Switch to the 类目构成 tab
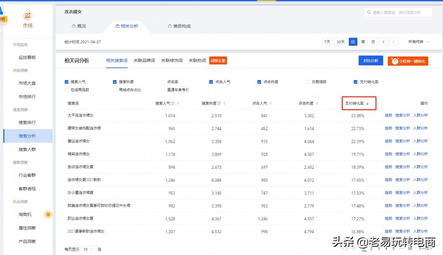The height and width of the screenshot is (255, 443). click(x=179, y=26)
